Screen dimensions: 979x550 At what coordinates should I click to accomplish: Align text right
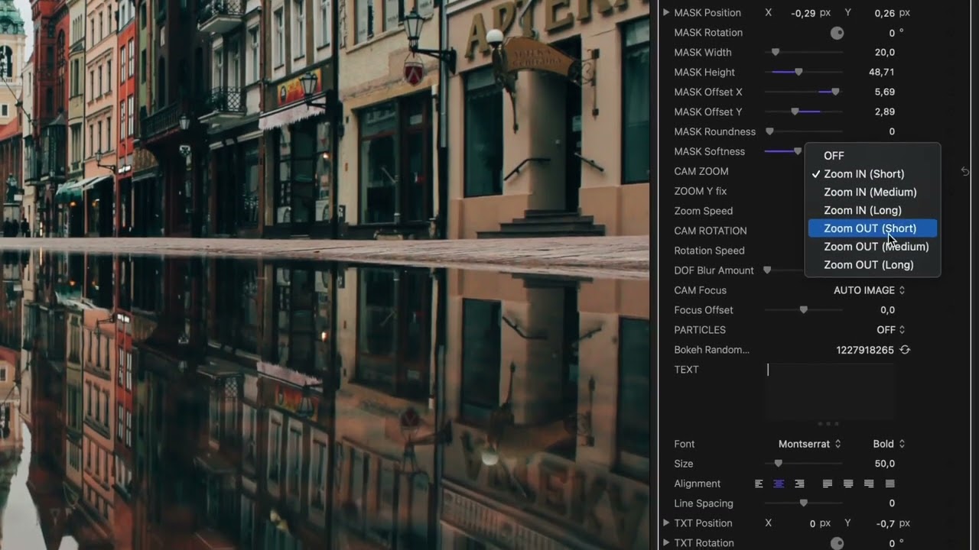pyautogui.click(x=799, y=484)
